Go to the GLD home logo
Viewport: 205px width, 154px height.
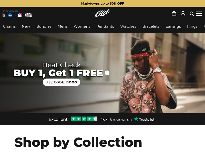click(102, 13)
